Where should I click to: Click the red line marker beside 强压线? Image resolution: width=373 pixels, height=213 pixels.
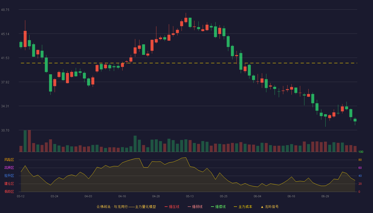166,207
